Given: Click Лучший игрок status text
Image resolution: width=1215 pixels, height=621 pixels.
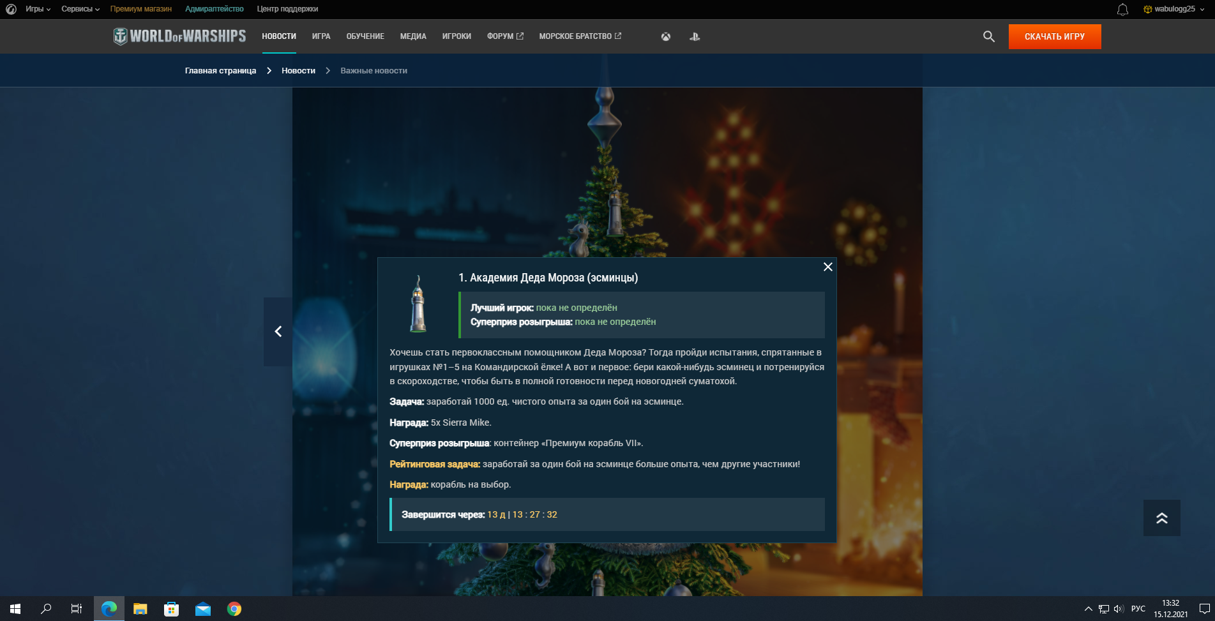Looking at the screenshot, I should (544, 308).
